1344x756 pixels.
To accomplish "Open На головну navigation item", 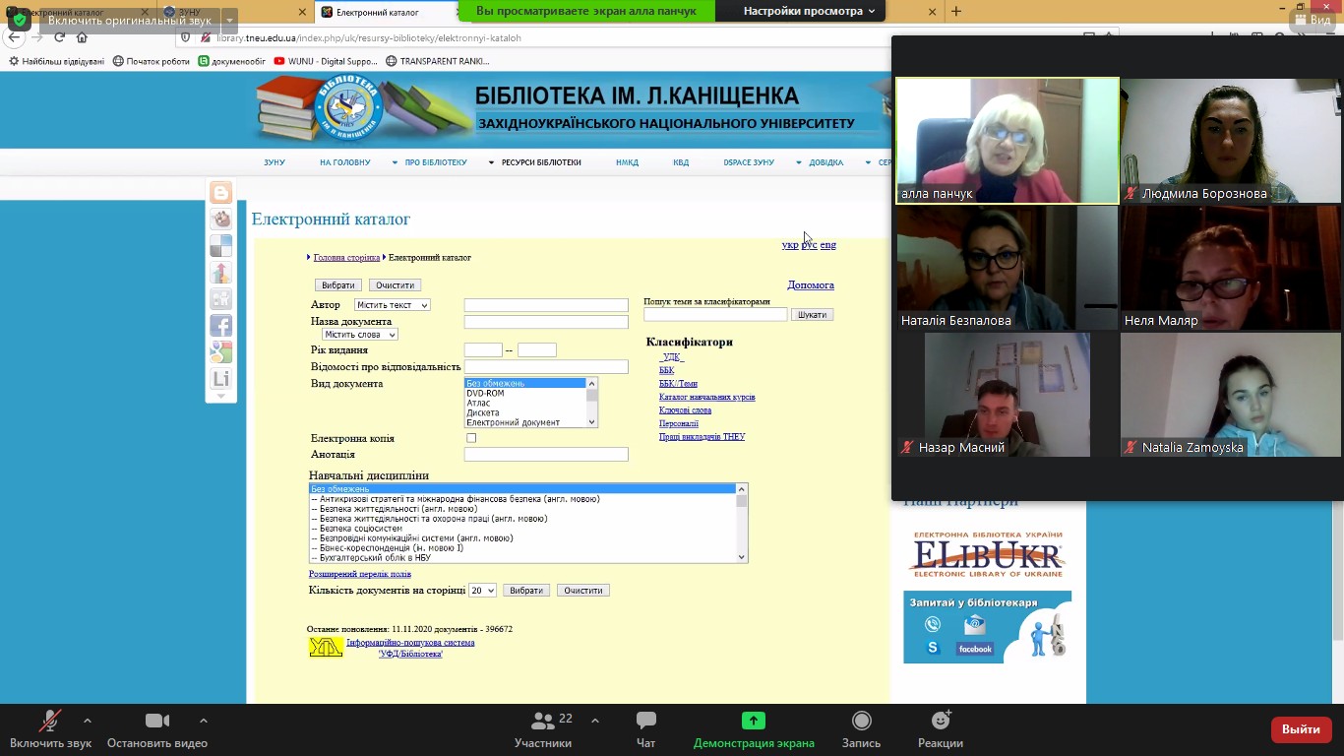I will pyautogui.click(x=345, y=162).
